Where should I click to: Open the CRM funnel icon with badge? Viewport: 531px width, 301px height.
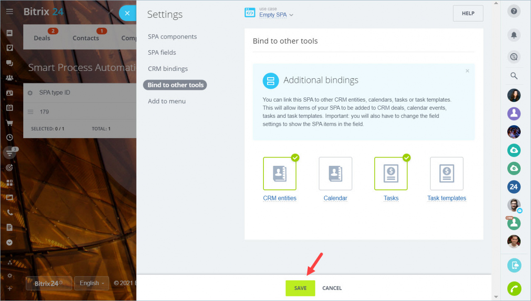[10, 153]
